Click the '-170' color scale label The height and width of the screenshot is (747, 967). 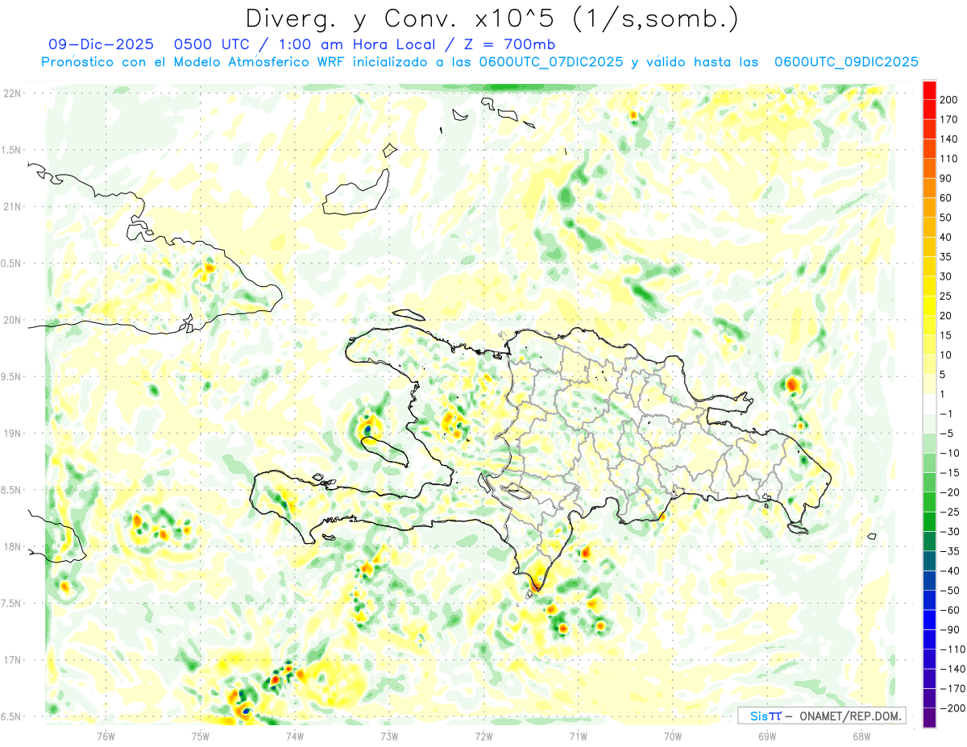(953, 689)
